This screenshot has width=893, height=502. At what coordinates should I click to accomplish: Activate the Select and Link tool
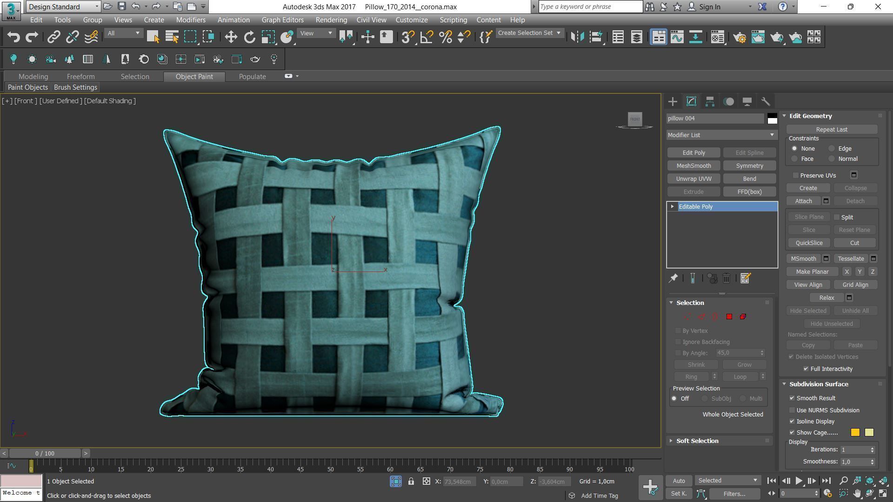point(54,37)
